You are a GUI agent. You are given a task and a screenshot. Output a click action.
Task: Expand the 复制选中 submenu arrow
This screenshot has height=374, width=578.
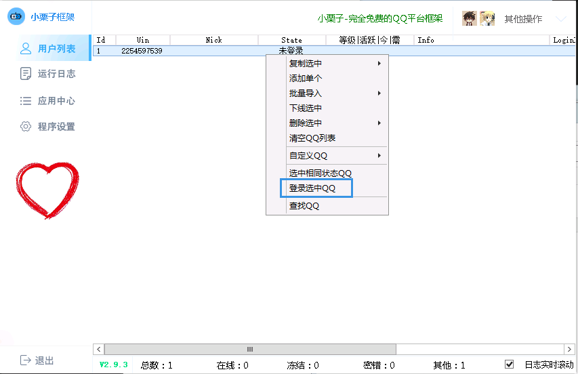(379, 64)
